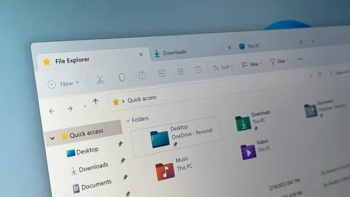
Task: Click the Documents folder icon in Folders
Action: 311,111
